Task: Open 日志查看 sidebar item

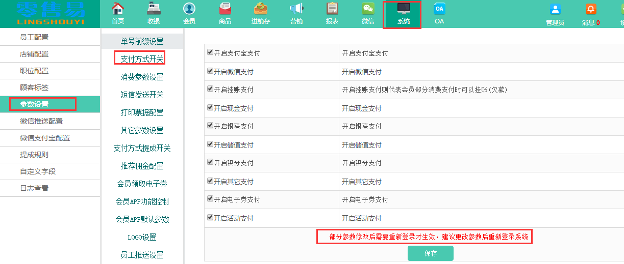Action: (50, 188)
